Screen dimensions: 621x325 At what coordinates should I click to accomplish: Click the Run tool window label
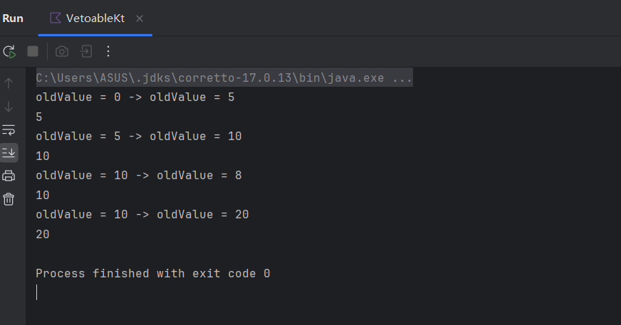pos(13,18)
